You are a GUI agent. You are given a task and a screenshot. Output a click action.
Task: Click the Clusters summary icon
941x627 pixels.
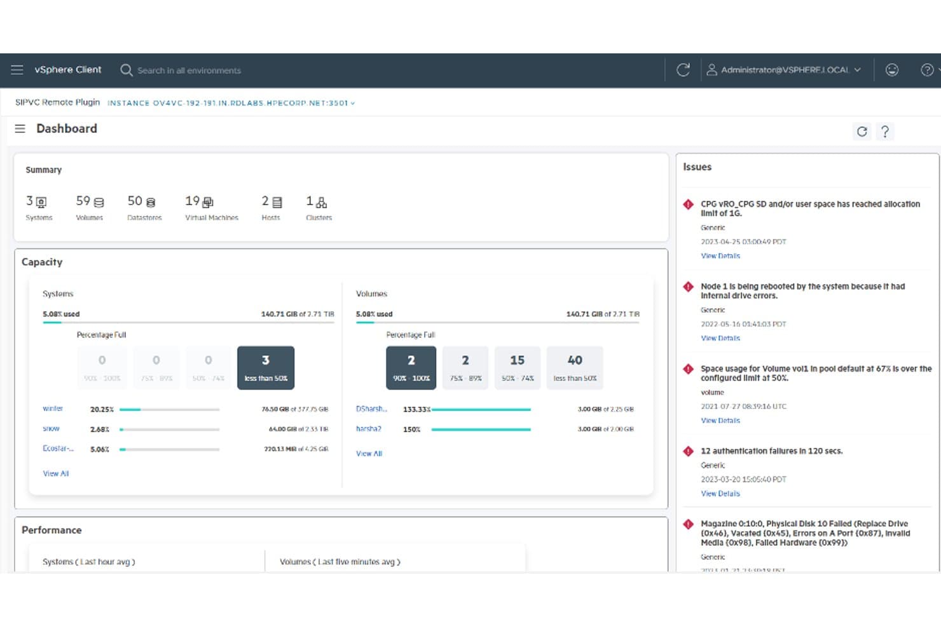coord(322,202)
